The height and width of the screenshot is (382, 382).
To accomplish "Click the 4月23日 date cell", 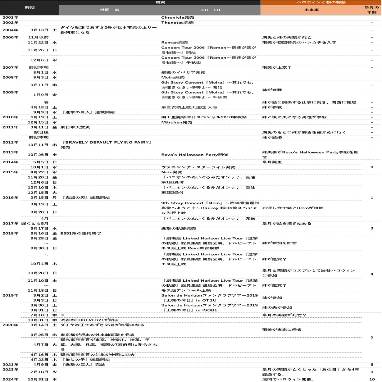I will click(39, 360).
